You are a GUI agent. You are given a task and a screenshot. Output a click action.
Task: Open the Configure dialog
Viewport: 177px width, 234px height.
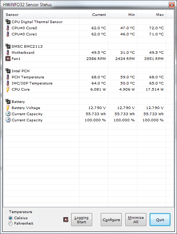pyautogui.click(x=111, y=220)
